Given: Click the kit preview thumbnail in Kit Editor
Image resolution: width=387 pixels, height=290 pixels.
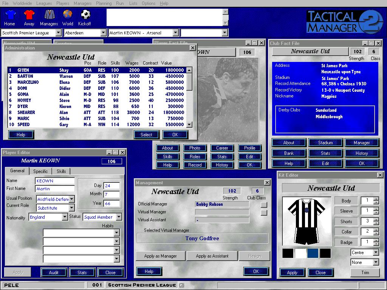Looking at the screenshot, I should tap(307, 221).
